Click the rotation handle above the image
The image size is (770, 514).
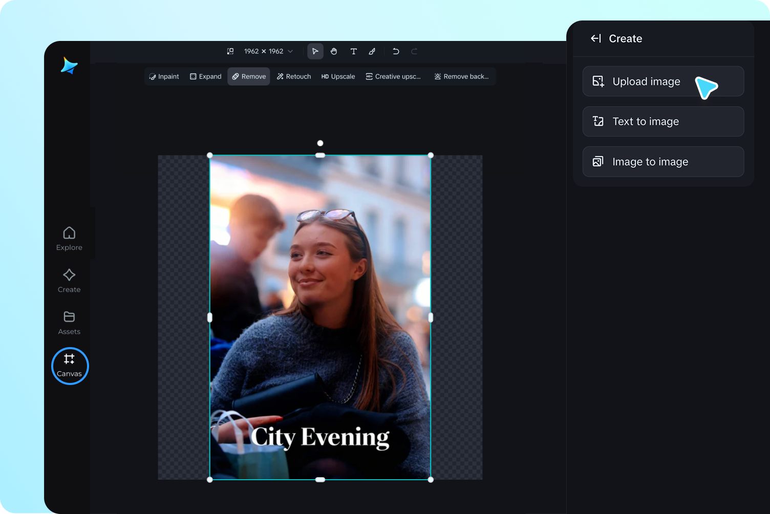320,143
